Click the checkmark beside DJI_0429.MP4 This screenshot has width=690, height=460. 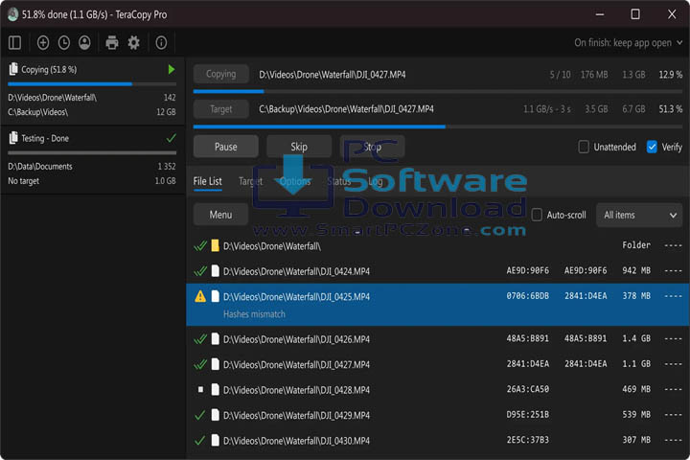tap(199, 415)
